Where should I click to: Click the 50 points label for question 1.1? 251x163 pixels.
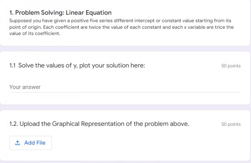[x=231, y=66]
